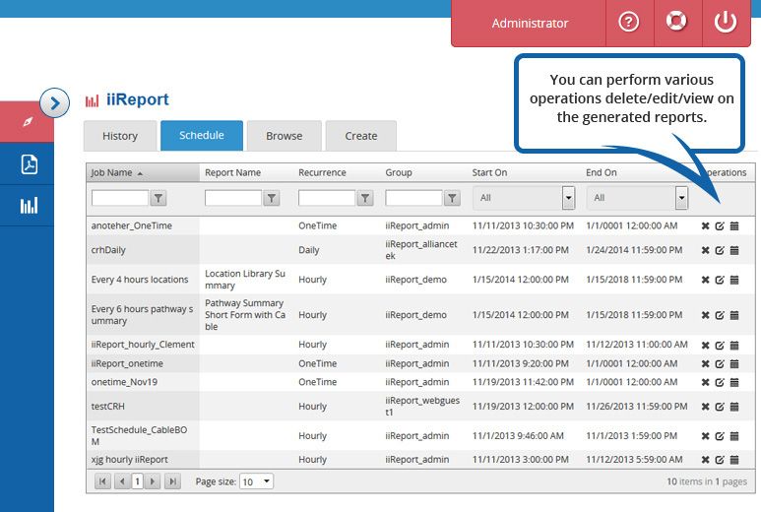Click the Administrator user button
761x512 pixels.
coord(529,24)
